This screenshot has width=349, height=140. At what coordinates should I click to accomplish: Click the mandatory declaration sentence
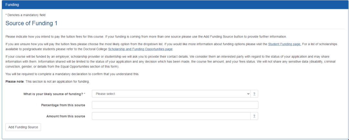(x=72, y=74)
